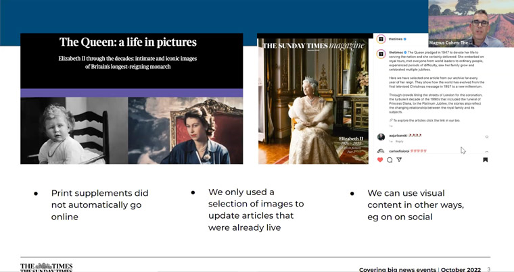Click the link emoji before 'To explore the articles'
Image resolution: width=514 pixels, height=272 pixels.
[391, 120]
